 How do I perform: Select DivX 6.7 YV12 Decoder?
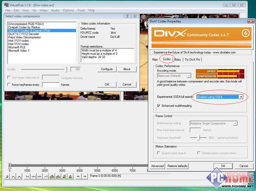click(x=42, y=34)
